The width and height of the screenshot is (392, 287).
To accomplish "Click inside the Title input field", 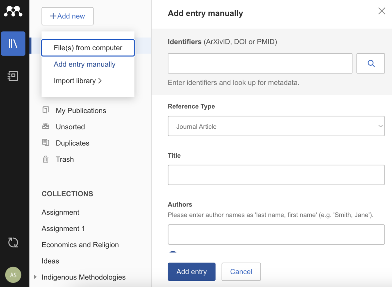I will (276, 175).
